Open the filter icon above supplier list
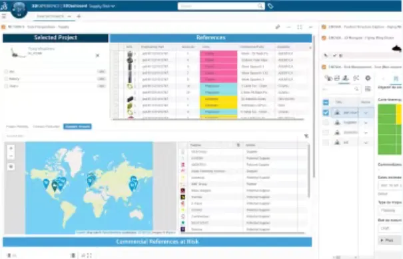The height and width of the screenshot is (259, 403). (306, 136)
